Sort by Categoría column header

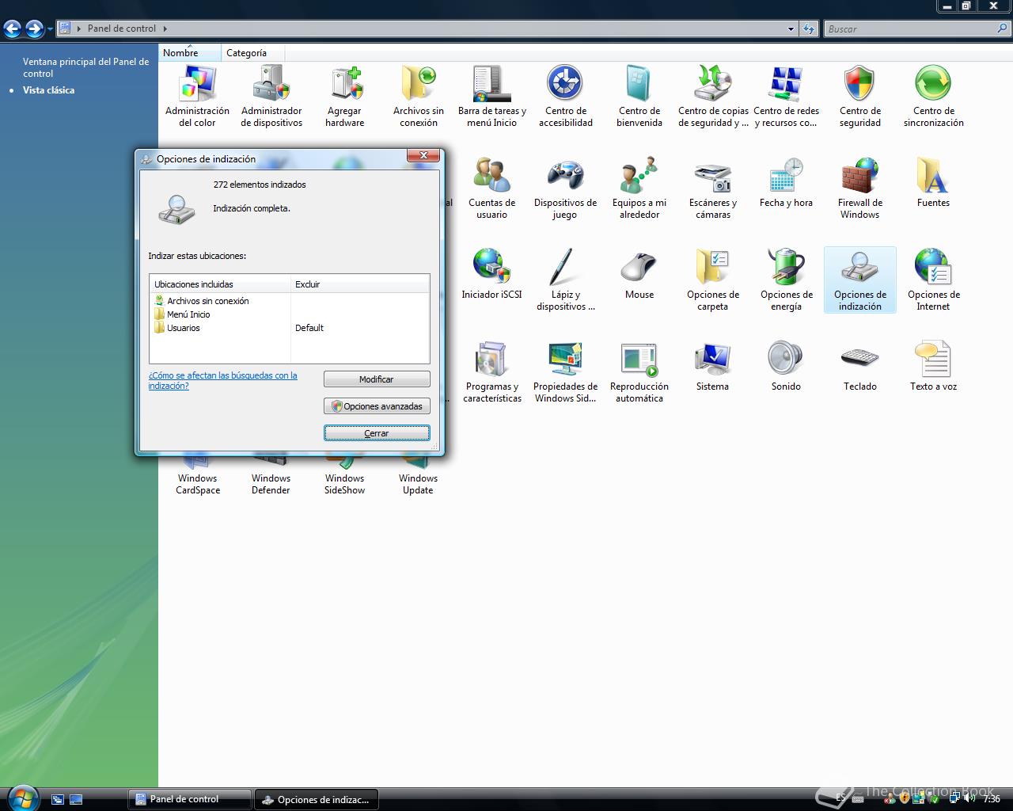click(x=252, y=53)
